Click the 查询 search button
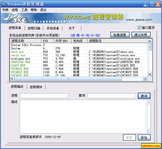Image resolution: width=162 pixels, height=149 pixels. [144, 96]
